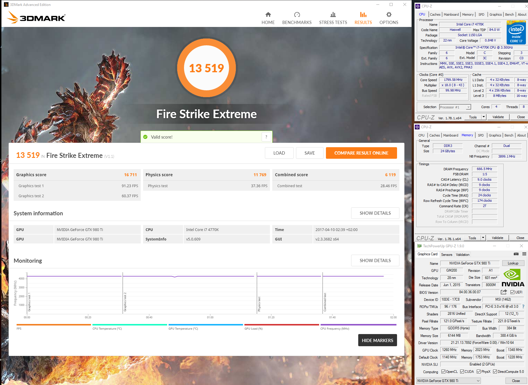Click the lower CPU-Z Memory window title icon
This screenshot has width=528, height=385.
click(x=417, y=127)
